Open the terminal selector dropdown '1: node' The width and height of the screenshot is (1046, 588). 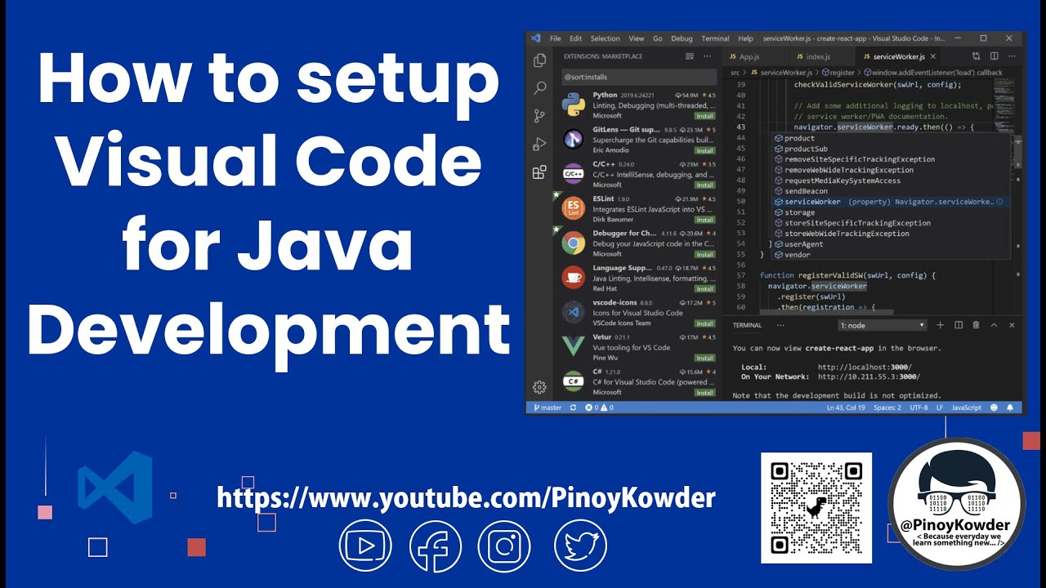click(x=883, y=325)
